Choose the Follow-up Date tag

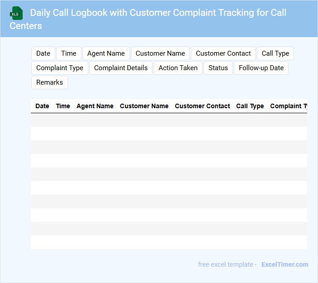[x=261, y=68]
